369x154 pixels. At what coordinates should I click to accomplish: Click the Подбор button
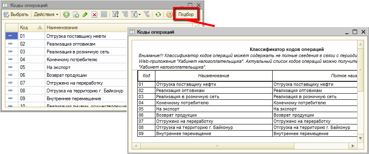click(186, 15)
